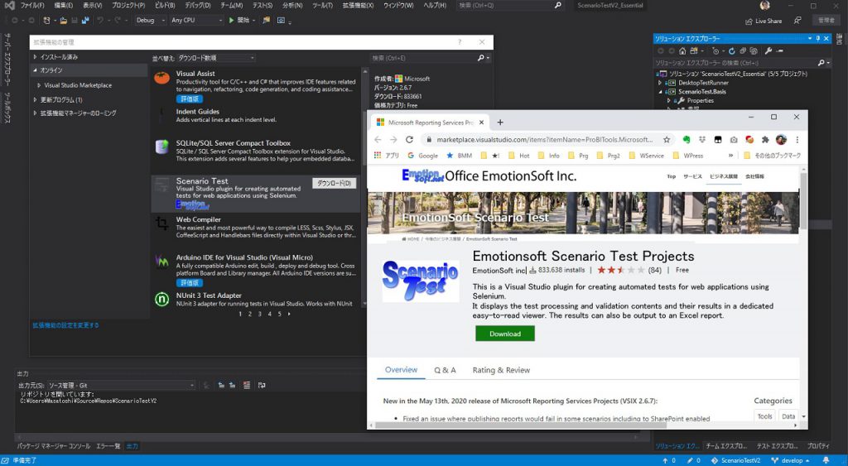
Task: Select the NUnit 3 Test Adapter entry
Action: point(257,300)
